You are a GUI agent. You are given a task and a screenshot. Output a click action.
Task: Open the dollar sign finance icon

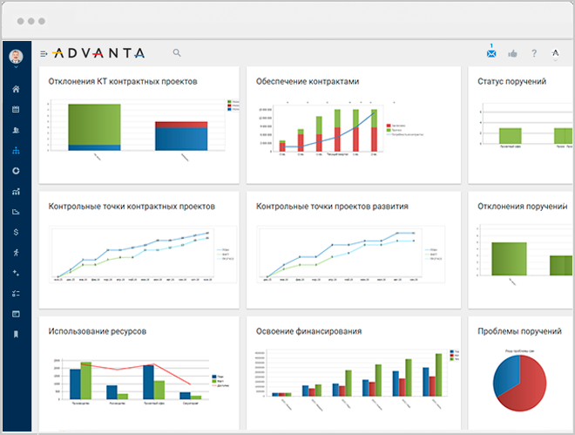pos(16,232)
